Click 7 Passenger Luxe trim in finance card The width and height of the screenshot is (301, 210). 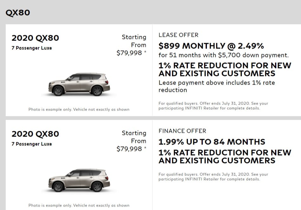point(32,144)
